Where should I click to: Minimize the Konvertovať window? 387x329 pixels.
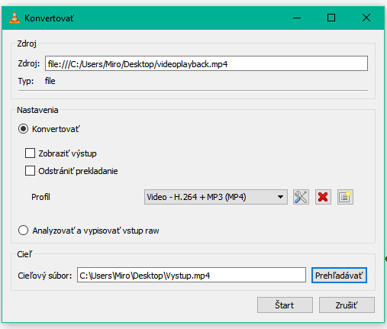pyautogui.click(x=297, y=18)
